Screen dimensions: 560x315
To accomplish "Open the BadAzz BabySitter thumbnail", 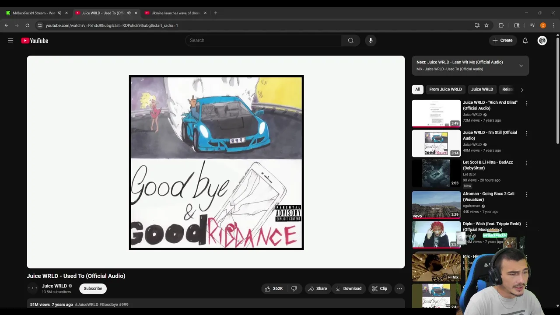I will [x=436, y=173].
